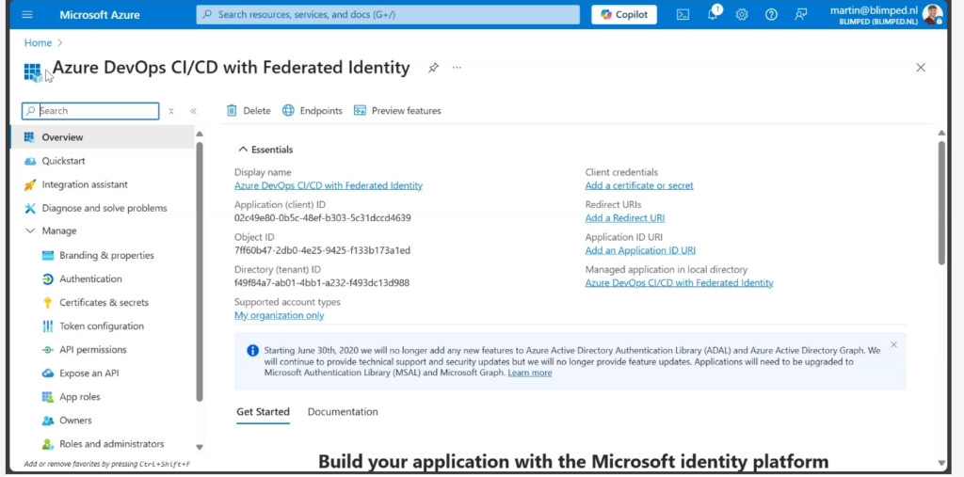
Task: Click the Integration assistant rocket icon
Action: click(29, 184)
